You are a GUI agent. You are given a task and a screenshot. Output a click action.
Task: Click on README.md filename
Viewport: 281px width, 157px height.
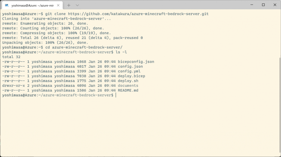point(128,90)
